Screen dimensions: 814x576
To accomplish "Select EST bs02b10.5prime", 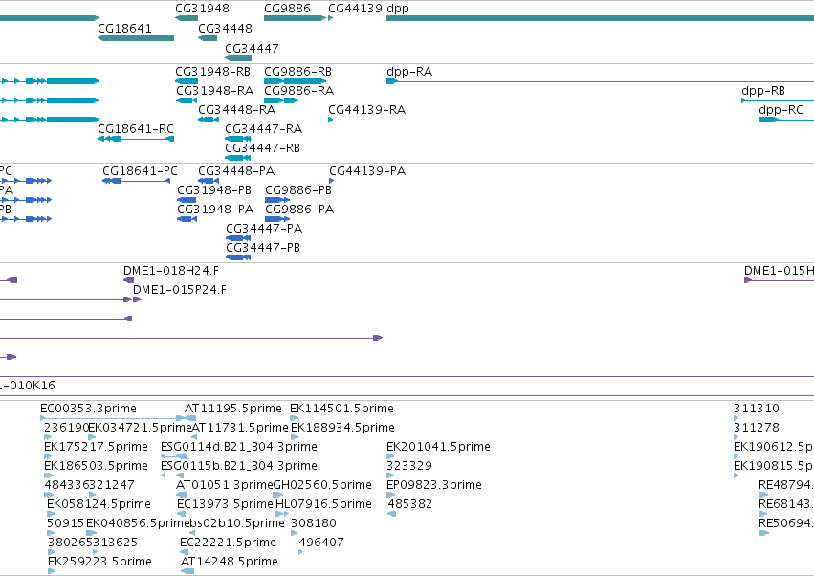I will (192, 533).
